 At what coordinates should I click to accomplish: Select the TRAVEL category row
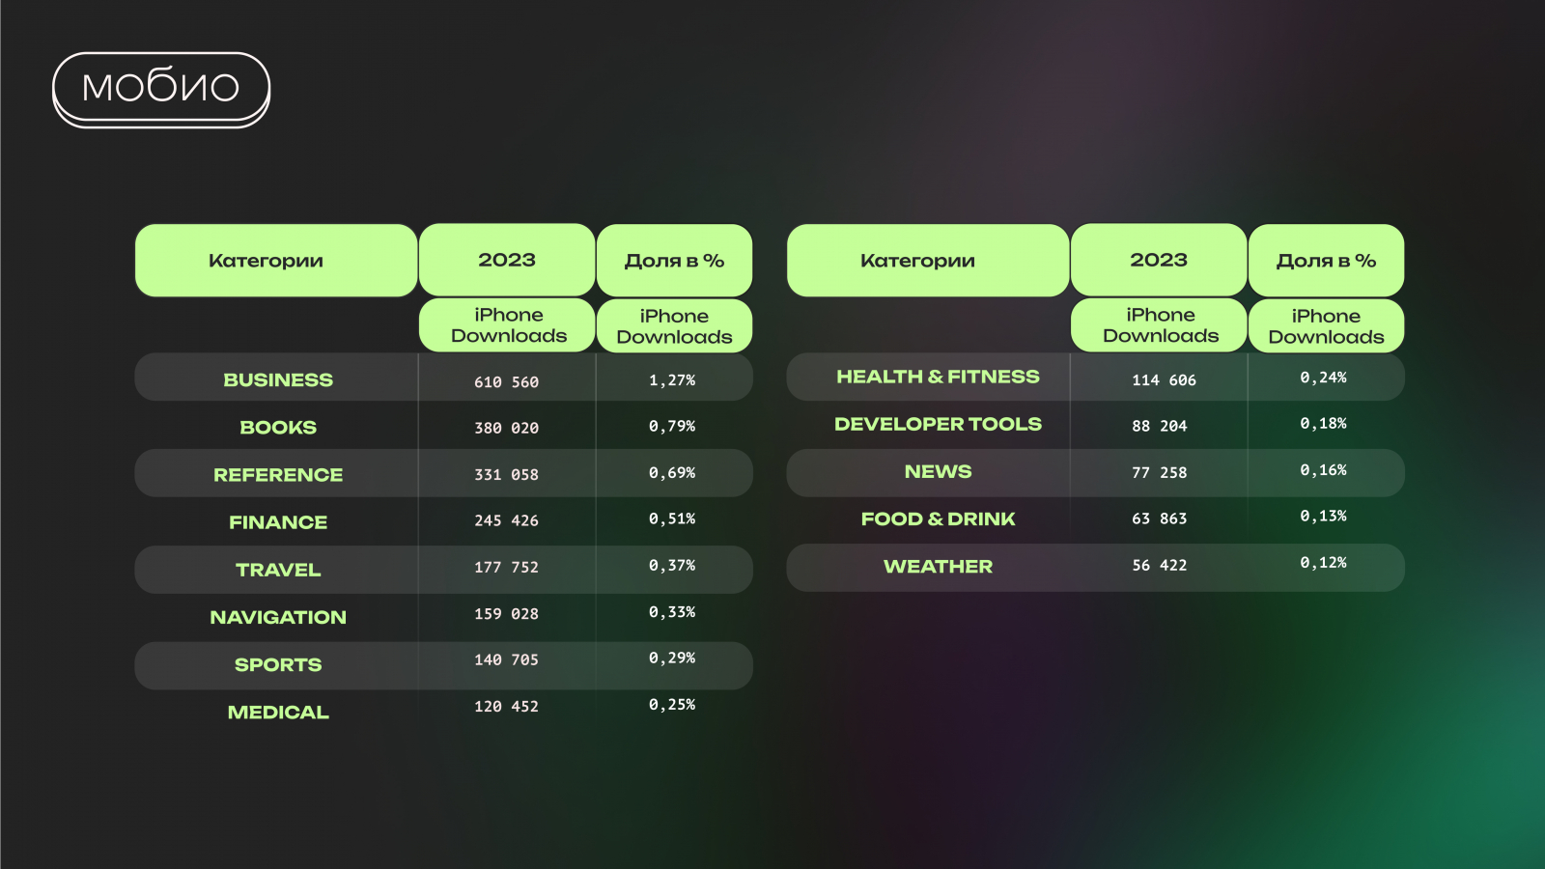pos(278,570)
